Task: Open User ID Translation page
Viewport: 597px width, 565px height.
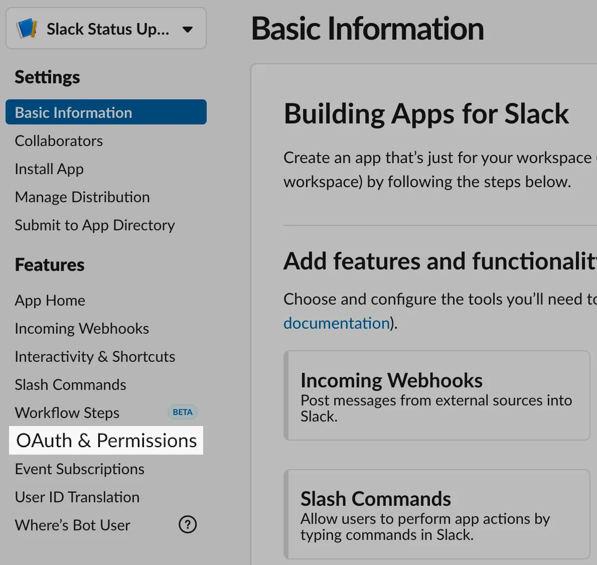Action: pos(77,497)
